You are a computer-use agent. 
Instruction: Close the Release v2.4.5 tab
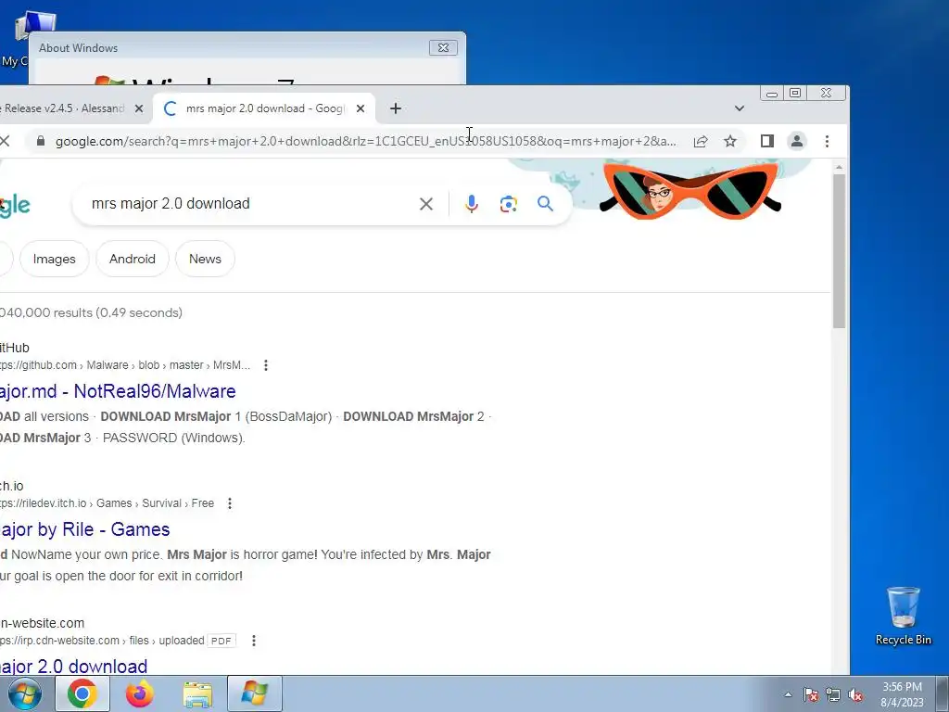click(x=139, y=108)
